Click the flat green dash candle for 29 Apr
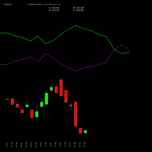The image size is (152, 152). tap(8, 99)
